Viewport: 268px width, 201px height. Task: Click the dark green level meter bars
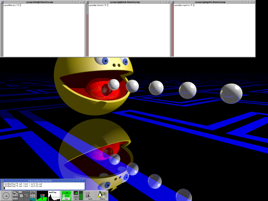pyautogui.click(x=81, y=196)
